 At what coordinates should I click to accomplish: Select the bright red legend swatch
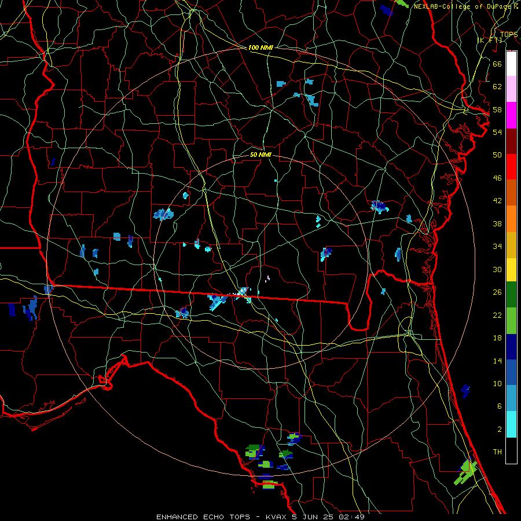511,167
